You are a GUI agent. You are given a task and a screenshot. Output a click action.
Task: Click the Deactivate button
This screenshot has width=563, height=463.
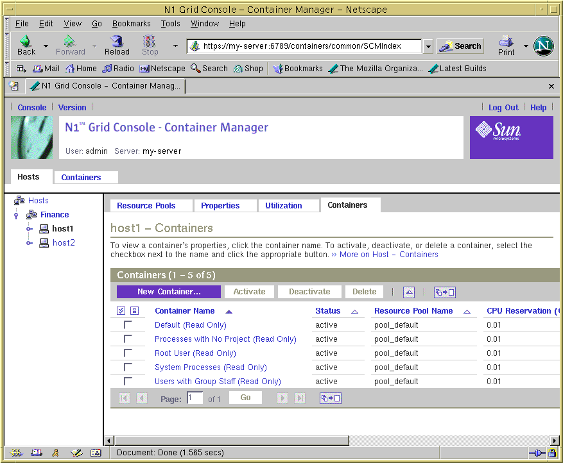tap(309, 292)
